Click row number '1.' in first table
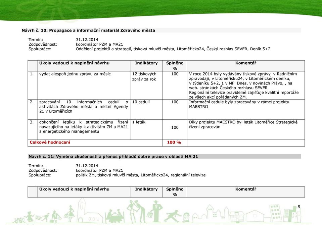Viewport: 322px width, 226px height. 32,74
